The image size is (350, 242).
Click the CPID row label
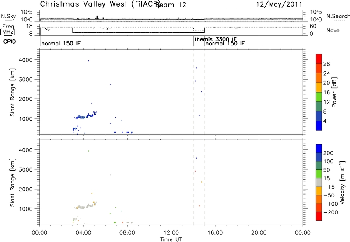pos(10,41)
